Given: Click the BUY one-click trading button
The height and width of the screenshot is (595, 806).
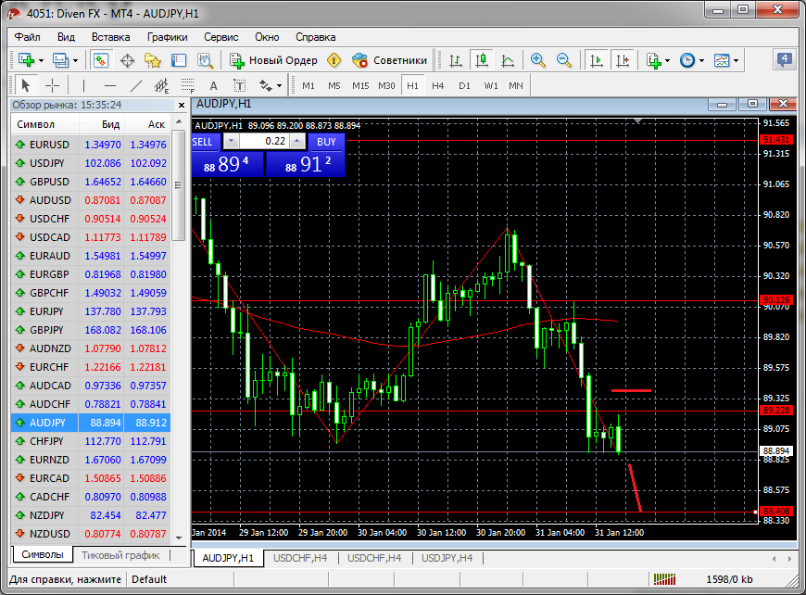Looking at the screenshot, I should (326, 142).
